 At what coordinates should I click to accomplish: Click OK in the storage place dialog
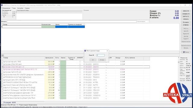coord(93,60)
